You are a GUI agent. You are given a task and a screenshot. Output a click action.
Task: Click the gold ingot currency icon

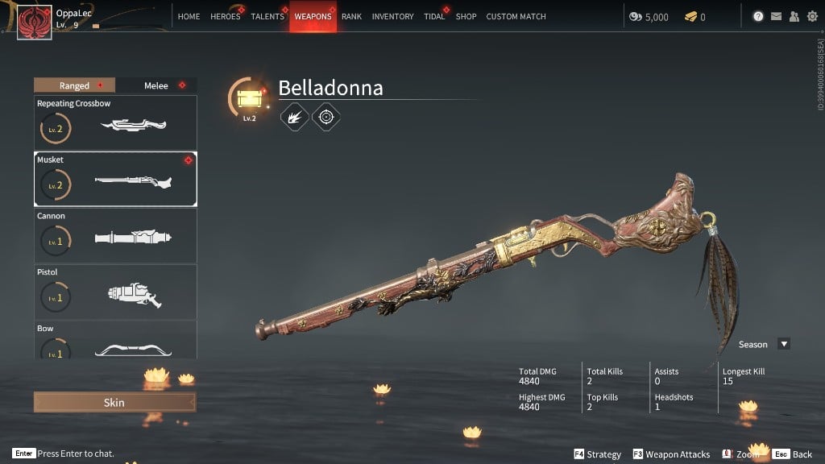coord(690,17)
